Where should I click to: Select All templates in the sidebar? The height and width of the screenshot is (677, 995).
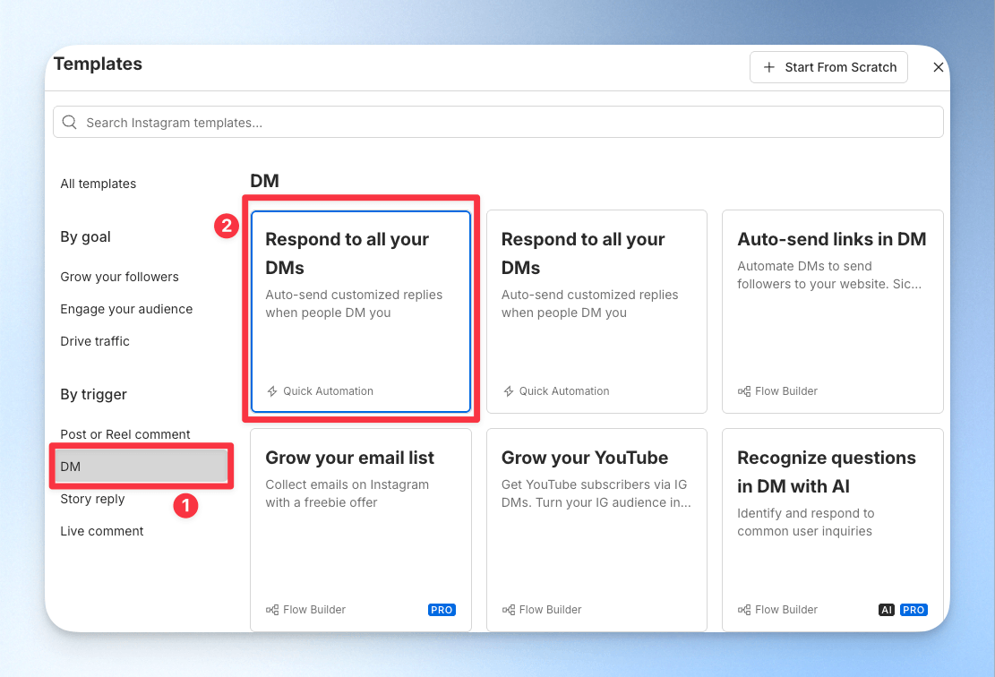coord(99,184)
